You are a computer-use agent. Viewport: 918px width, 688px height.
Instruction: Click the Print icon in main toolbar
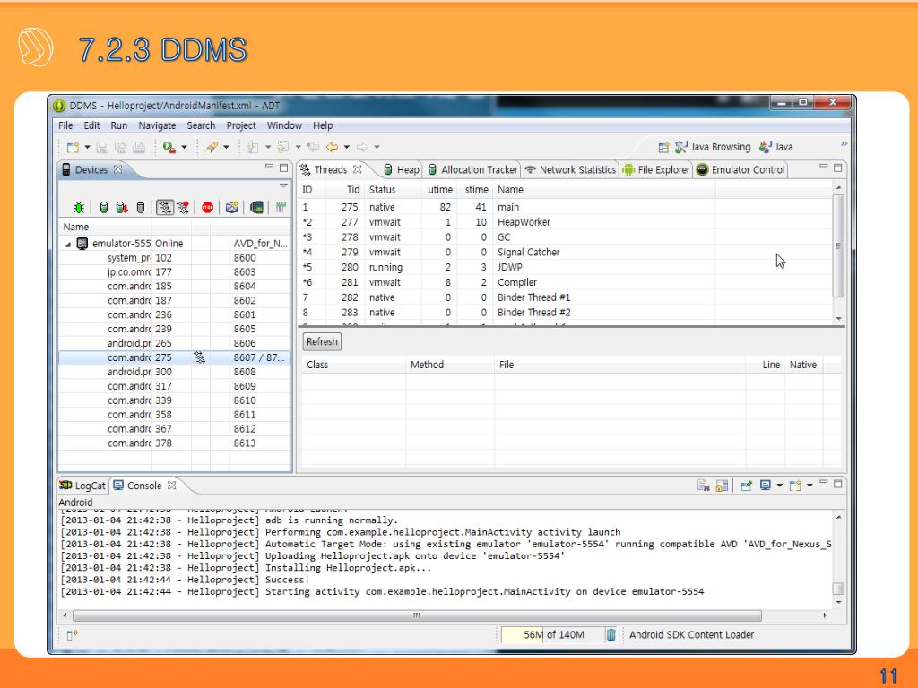point(139,148)
